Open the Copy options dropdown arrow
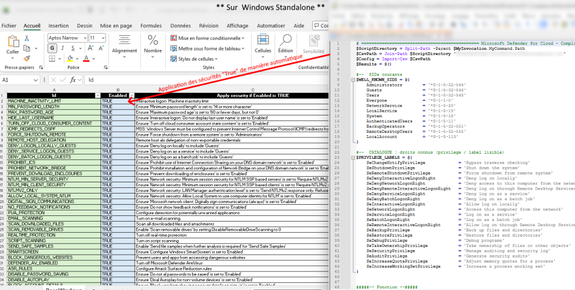The image size is (575, 290). (36, 48)
